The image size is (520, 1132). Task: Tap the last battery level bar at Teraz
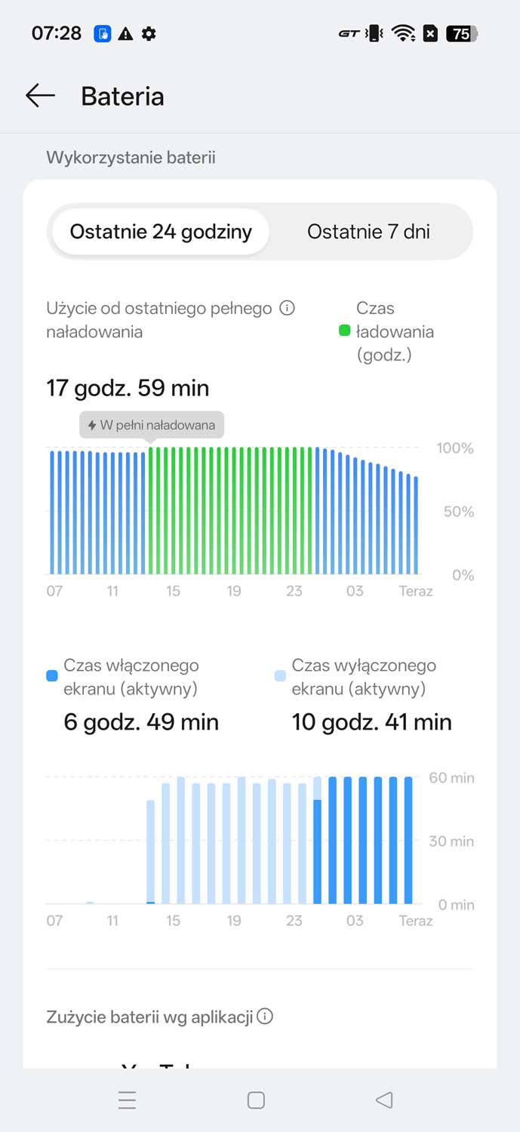[416, 524]
